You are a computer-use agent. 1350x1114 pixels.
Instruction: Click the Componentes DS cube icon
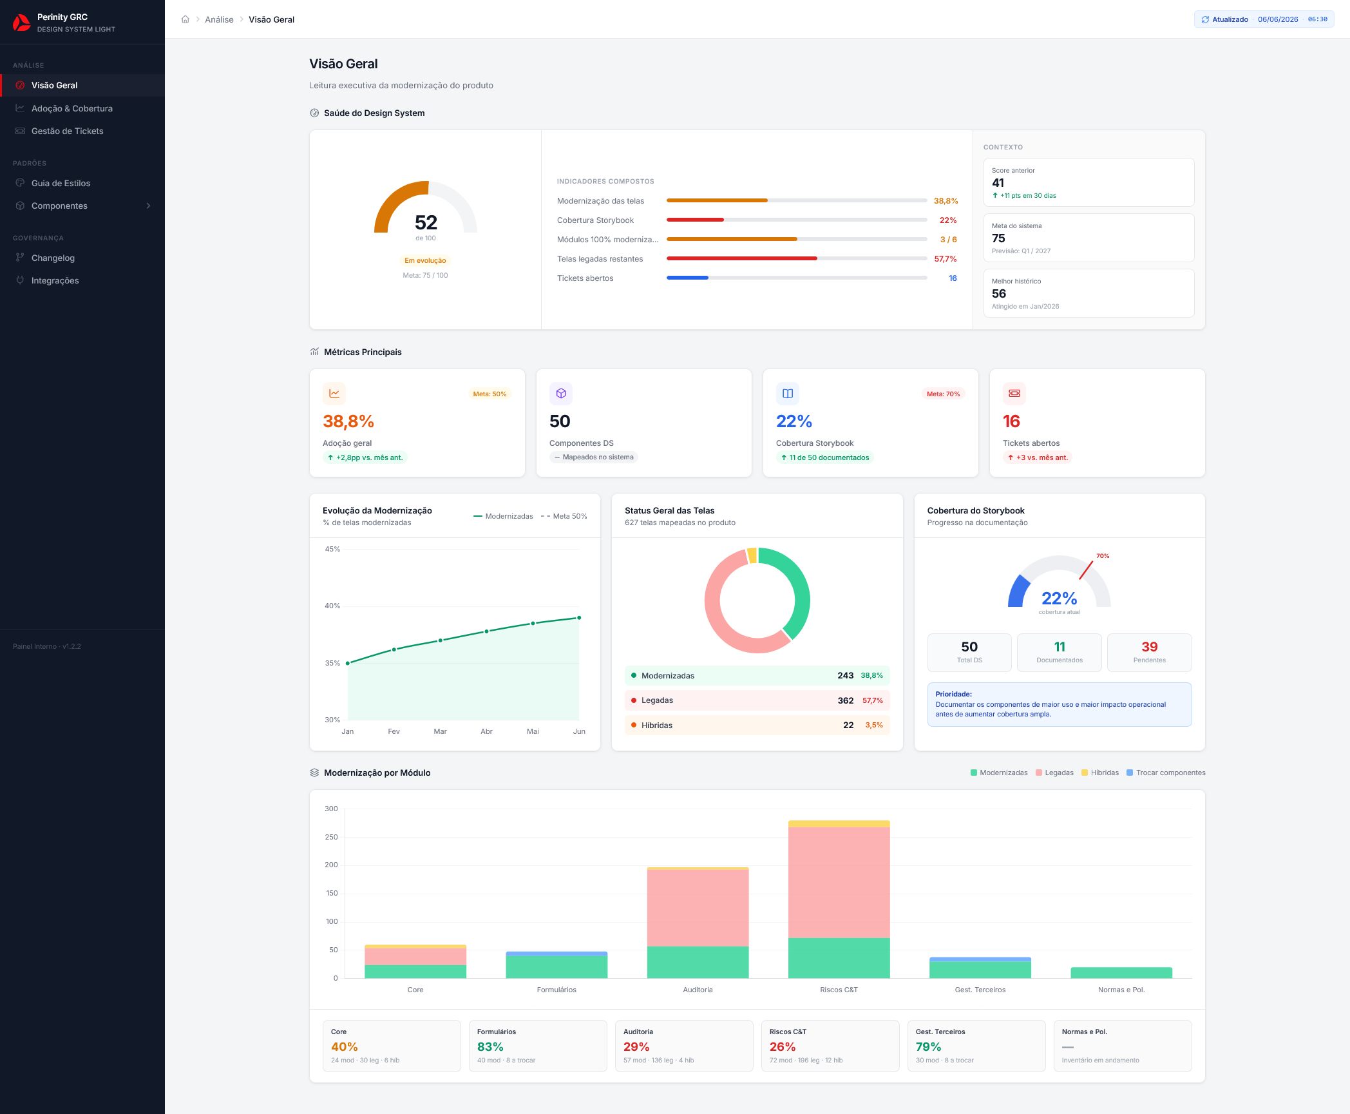click(561, 393)
